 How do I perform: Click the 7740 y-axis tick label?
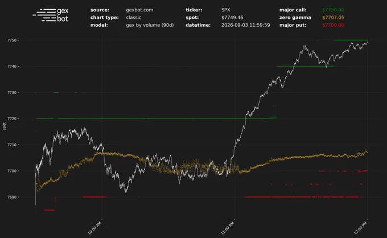12,67
